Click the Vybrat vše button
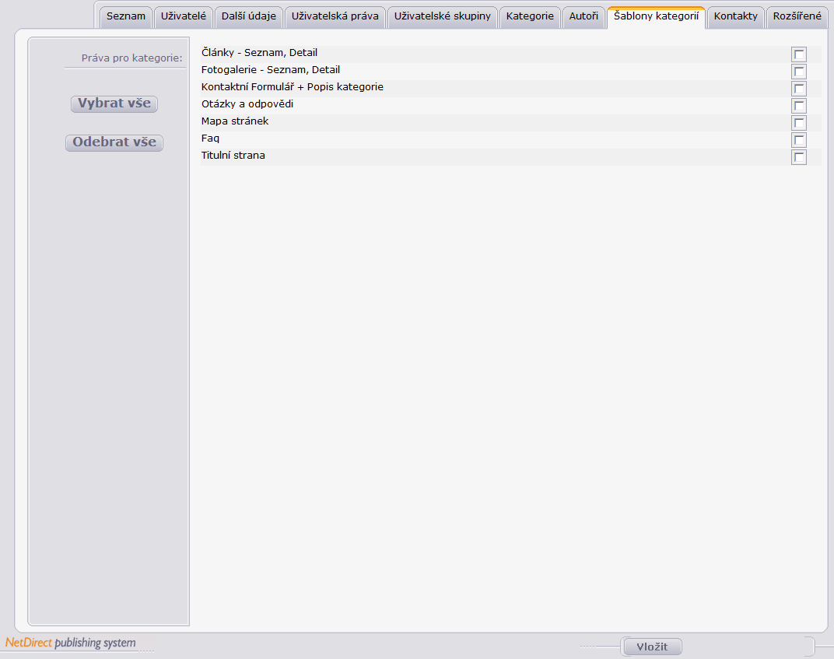The height and width of the screenshot is (659, 834). click(114, 103)
